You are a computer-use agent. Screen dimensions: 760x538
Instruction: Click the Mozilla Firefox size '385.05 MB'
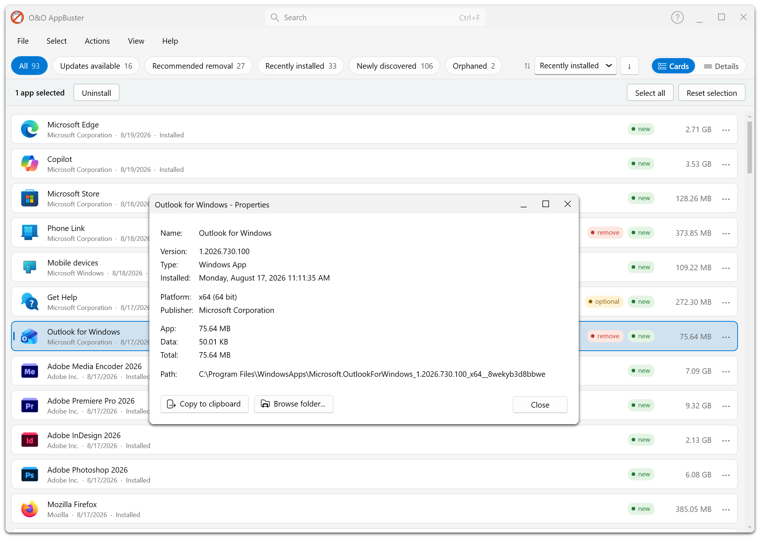[694, 509]
